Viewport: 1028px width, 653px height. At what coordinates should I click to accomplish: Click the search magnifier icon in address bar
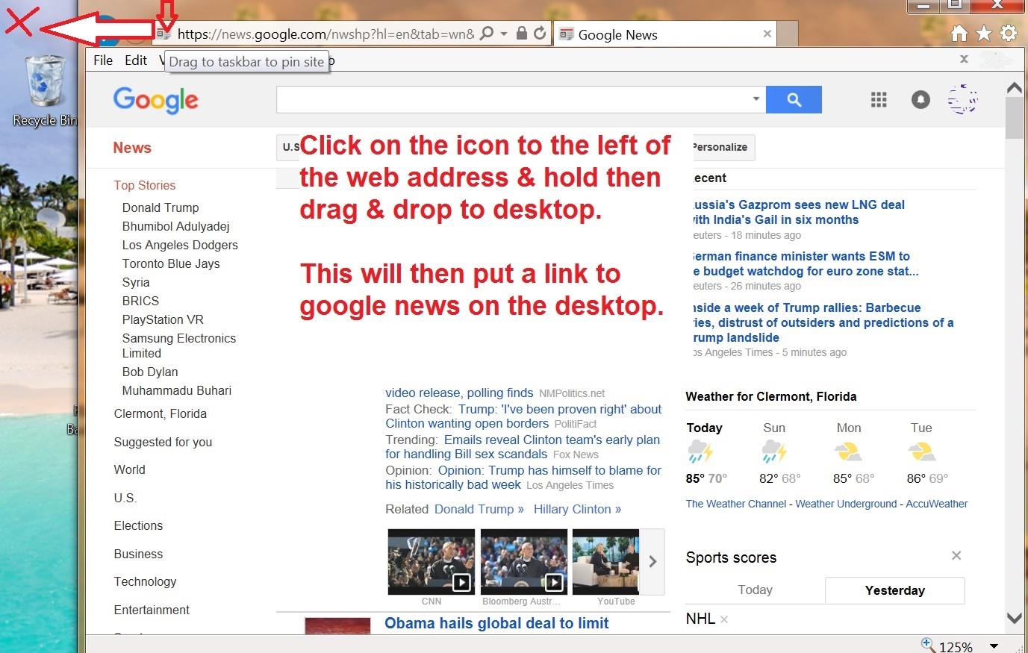pyautogui.click(x=486, y=34)
